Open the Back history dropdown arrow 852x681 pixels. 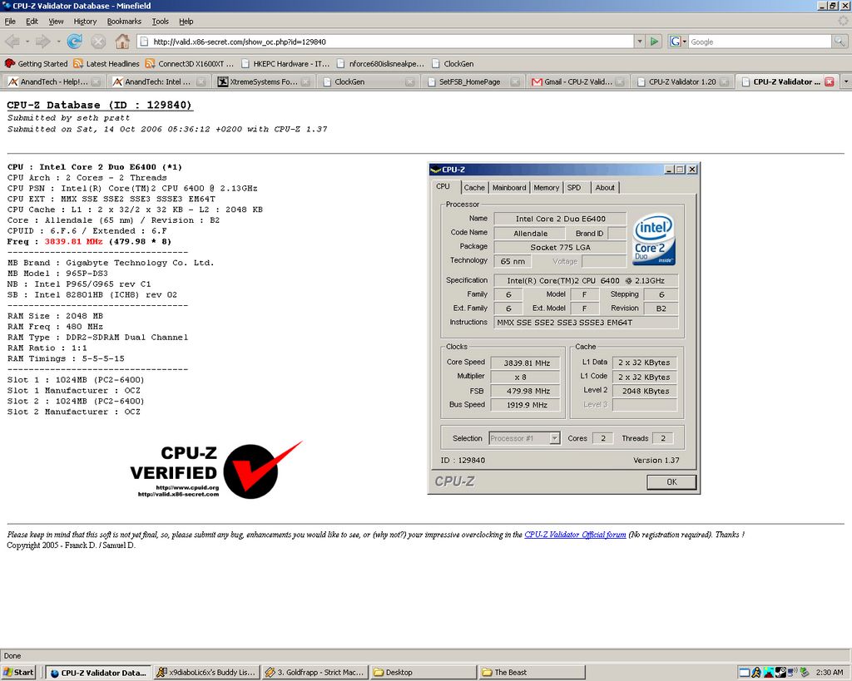[27, 42]
